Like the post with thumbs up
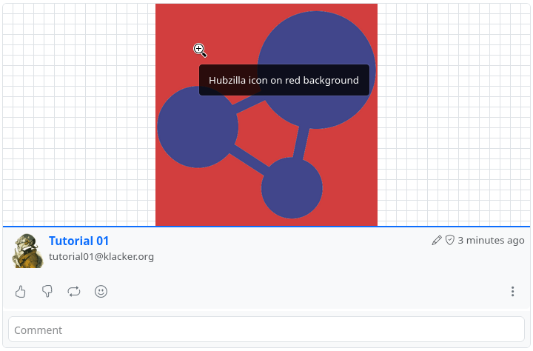Viewport: 533px width, 351px height. click(21, 292)
